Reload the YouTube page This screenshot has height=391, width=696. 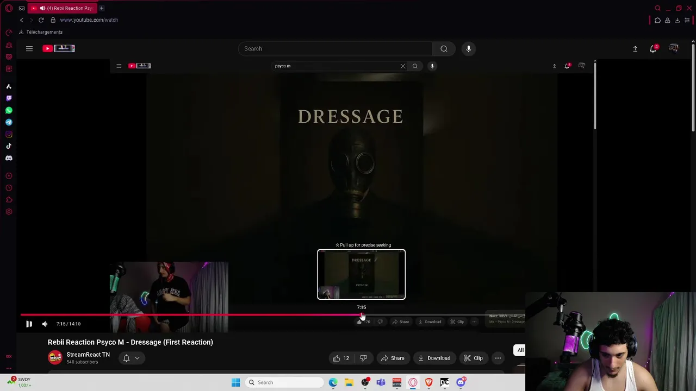coord(41,20)
